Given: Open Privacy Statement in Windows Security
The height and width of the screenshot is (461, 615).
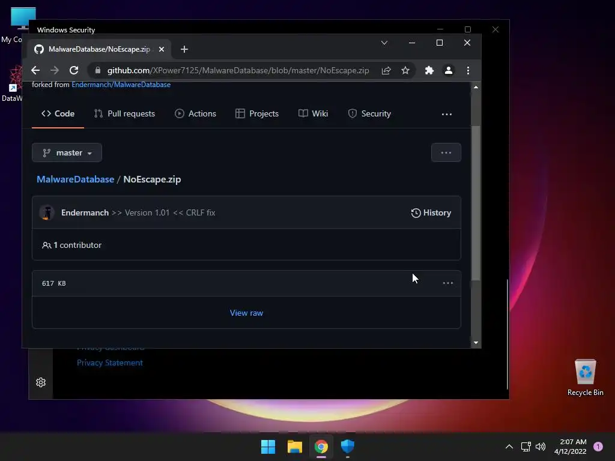Looking at the screenshot, I should point(110,363).
